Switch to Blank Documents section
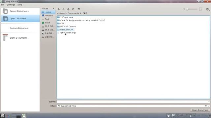 [20, 38]
